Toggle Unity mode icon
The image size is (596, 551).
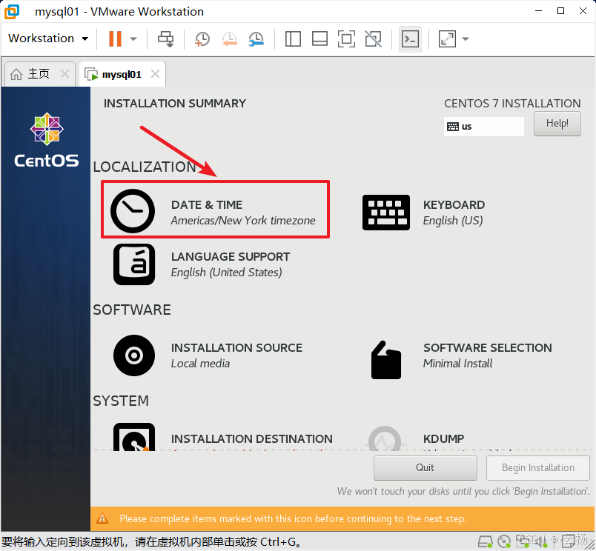pos(374,39)
